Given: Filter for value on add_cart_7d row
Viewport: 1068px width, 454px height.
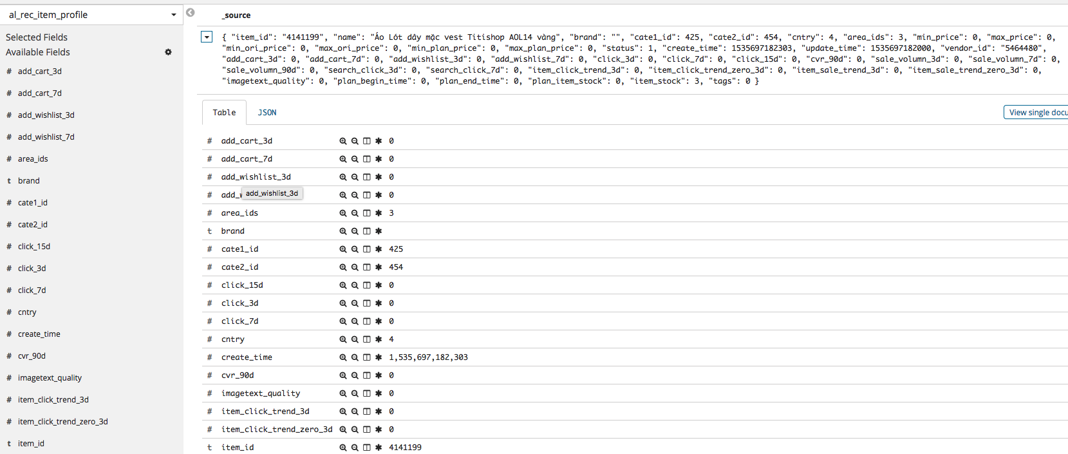Looking at the screenshot, I should click(343, 159).
